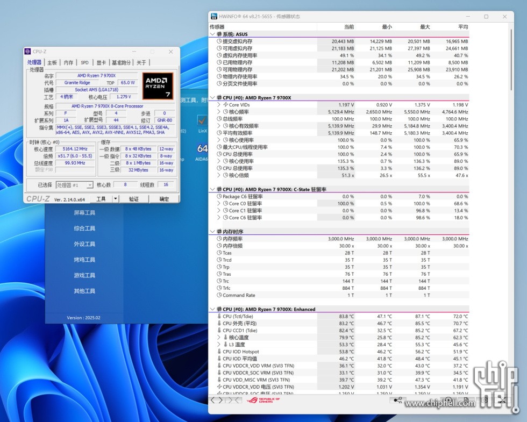Switch to the 显卡 tab in CPU-Z
Screen dimensions: 527x422
point(101,62)
